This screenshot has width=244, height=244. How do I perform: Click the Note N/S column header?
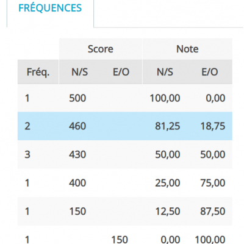(x=165, y=72)
